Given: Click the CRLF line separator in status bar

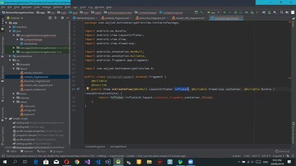Looking at the screenshot, I should (x=255, y=156).
